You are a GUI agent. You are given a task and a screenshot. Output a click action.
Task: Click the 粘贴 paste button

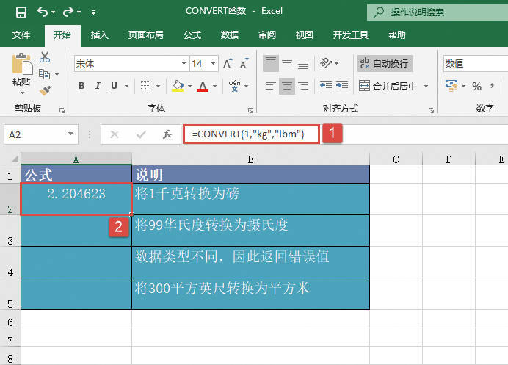(x=21, y=71)
